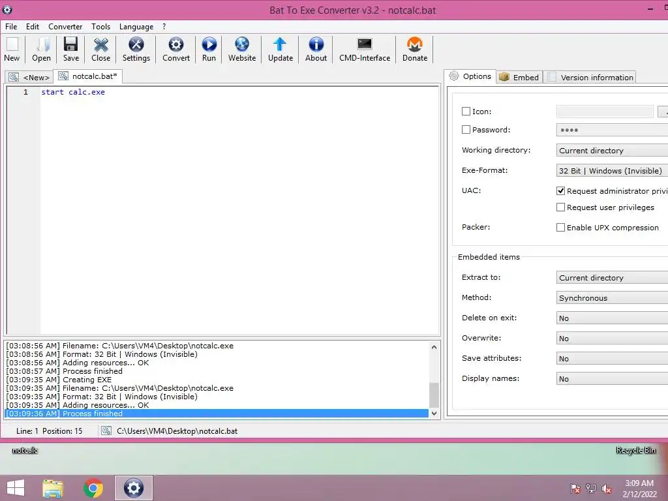This screenshot has height=501, width=668.
Task: Open Settings from the toolbar
Action: 136,50
